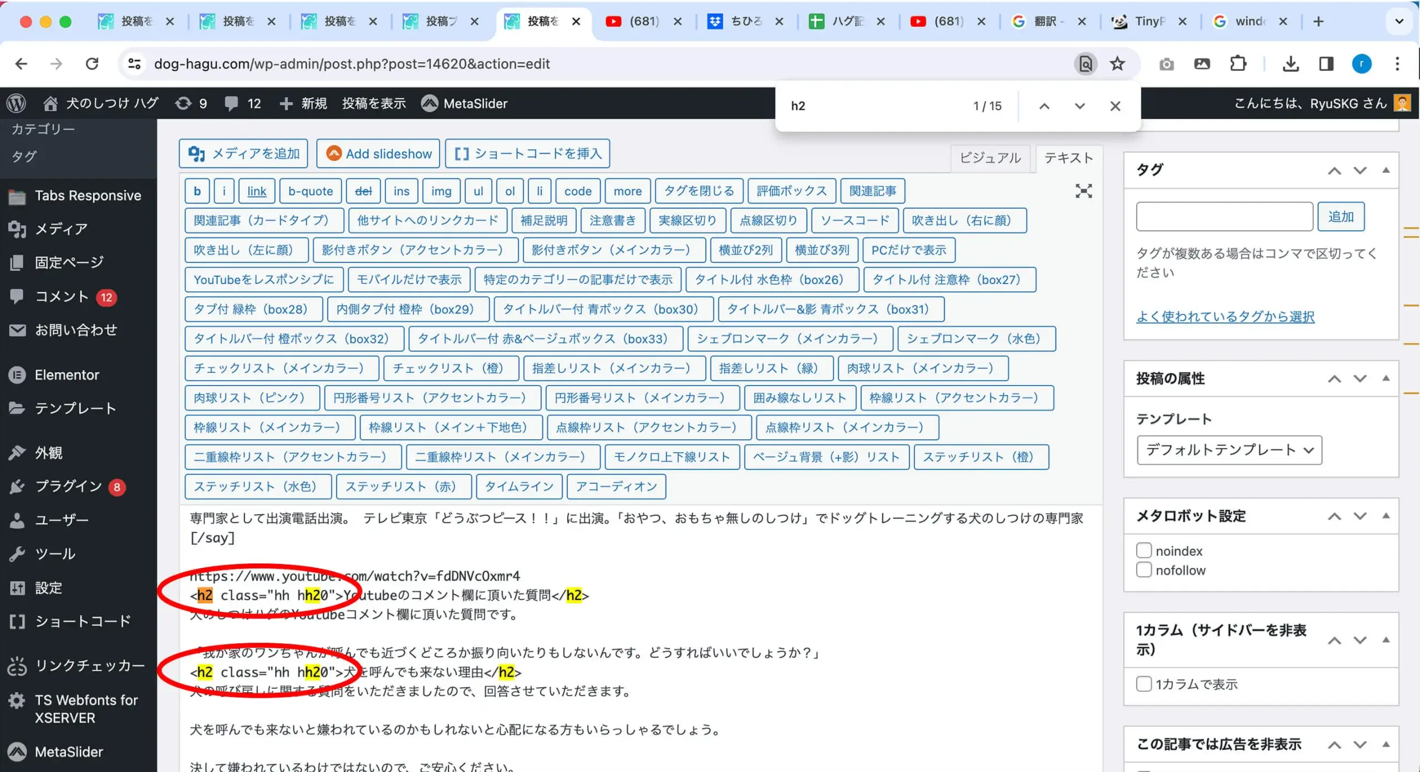Screen dimensions: 1420x772
Task: Open the MetaSlider item in admin bar
Action: [464, 103]
